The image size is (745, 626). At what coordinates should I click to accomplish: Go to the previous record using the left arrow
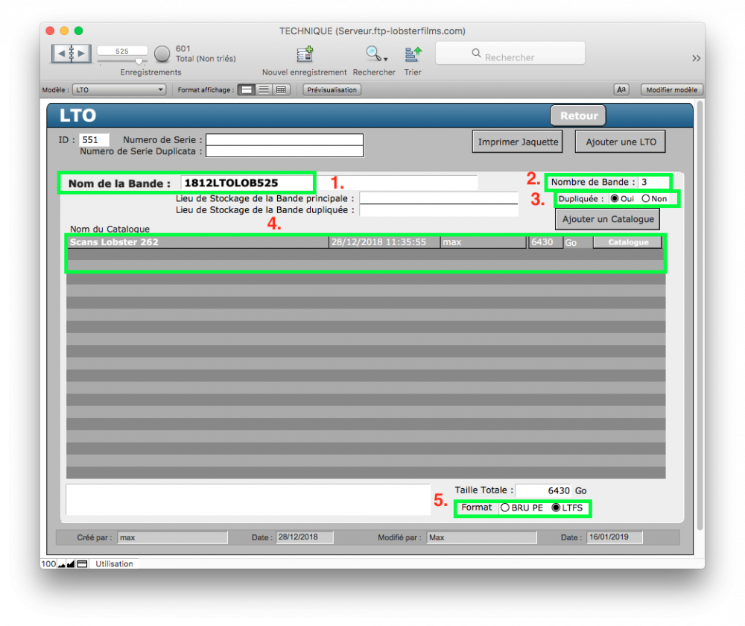(61, 54)
